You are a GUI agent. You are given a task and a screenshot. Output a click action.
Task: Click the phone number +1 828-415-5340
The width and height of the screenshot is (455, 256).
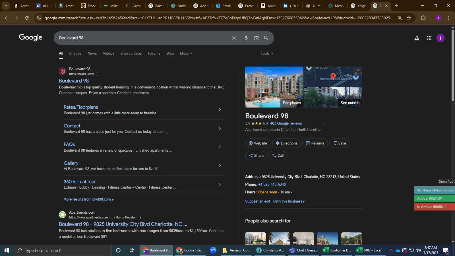(272, 185)
